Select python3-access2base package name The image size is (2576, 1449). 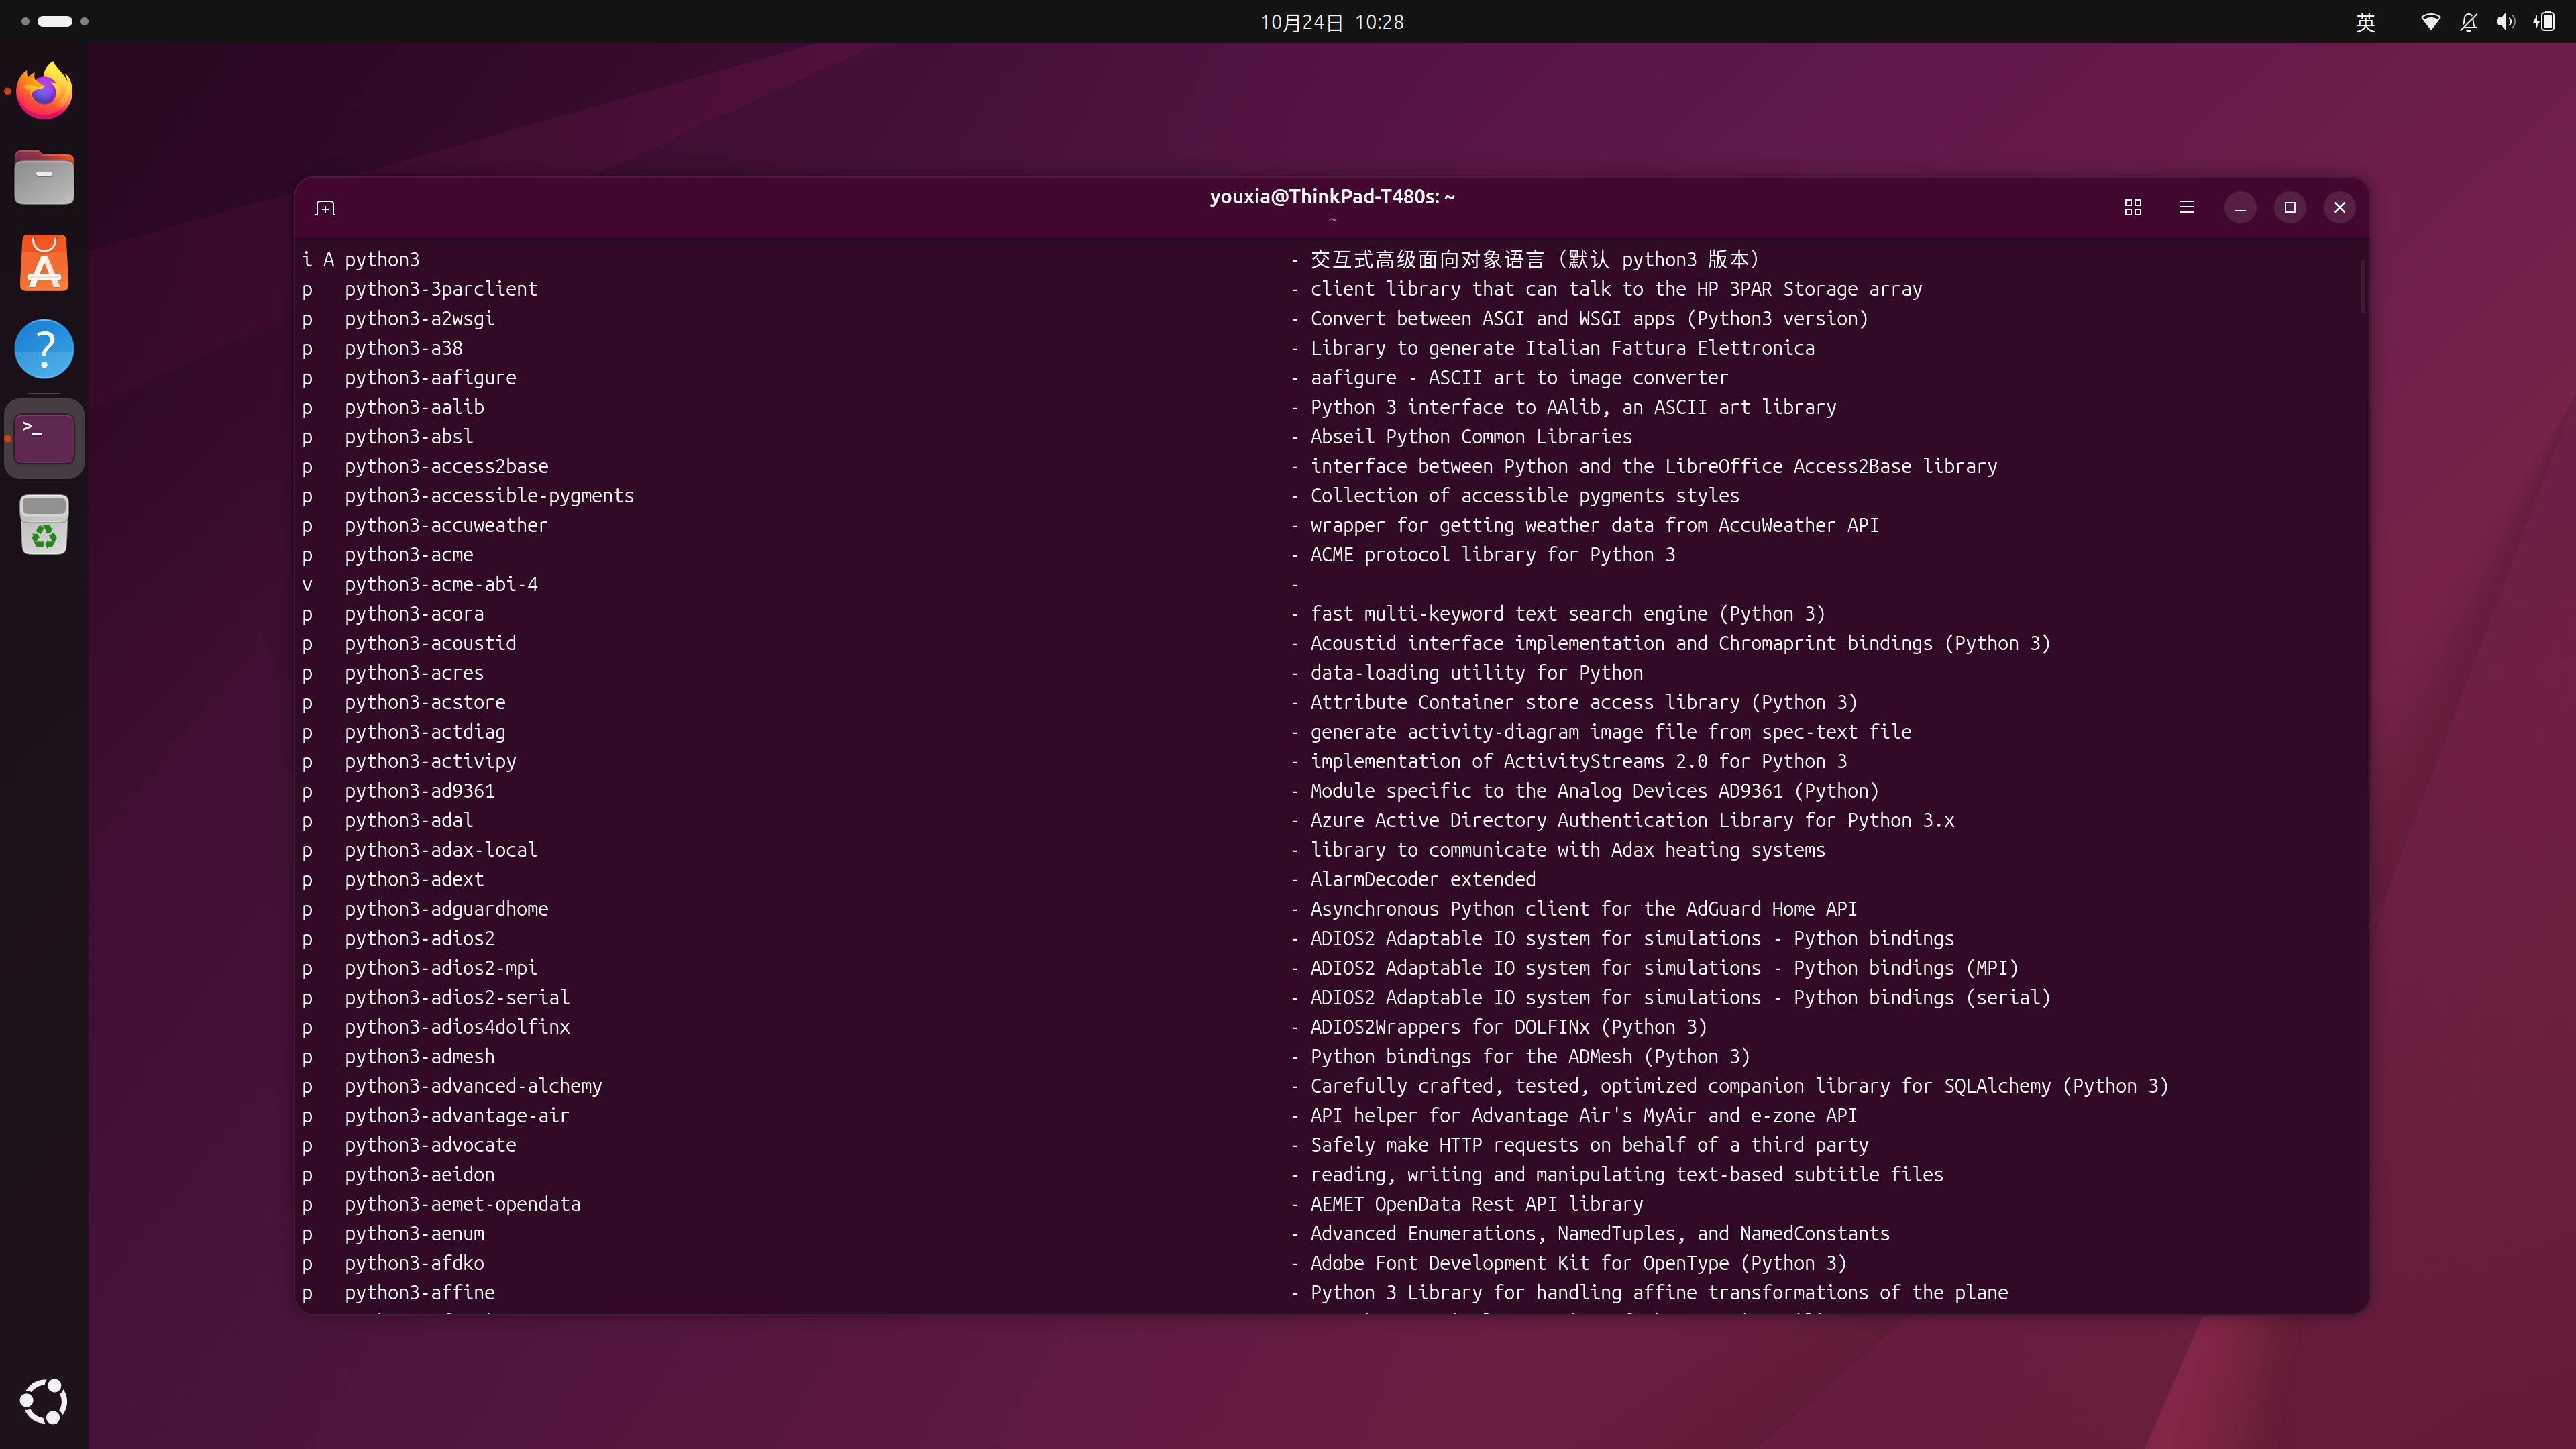point(446,466)
